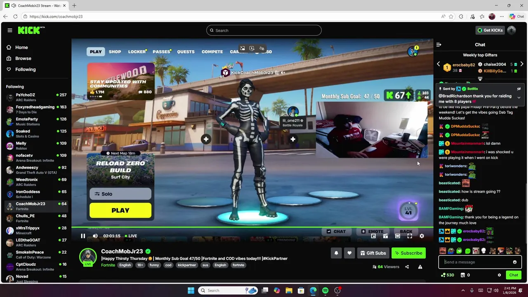Screen dimensions: 528x297
Task: Open channel points balance 530
Action: tap(448, 275)
